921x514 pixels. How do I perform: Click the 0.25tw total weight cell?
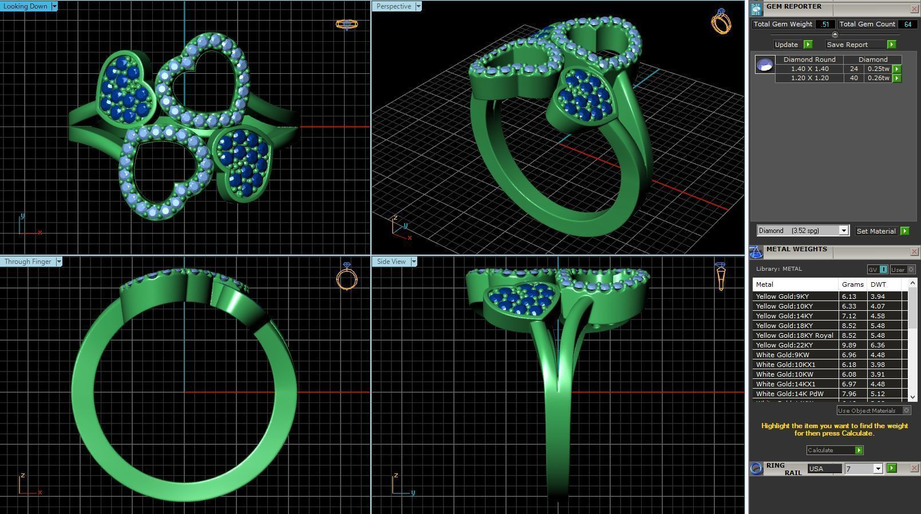(878, 69)
